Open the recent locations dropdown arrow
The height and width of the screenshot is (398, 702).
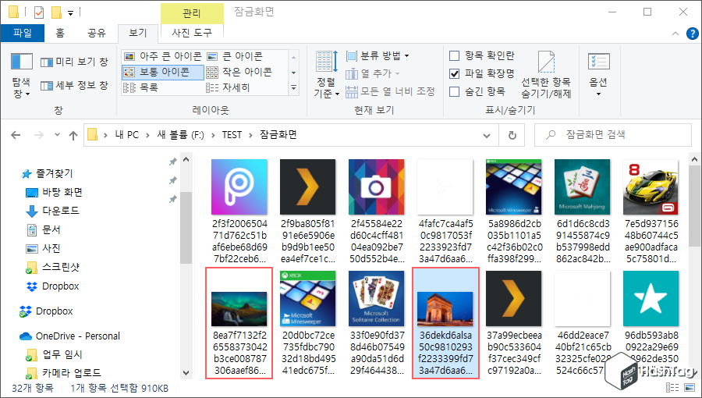(x=57, y=135)
